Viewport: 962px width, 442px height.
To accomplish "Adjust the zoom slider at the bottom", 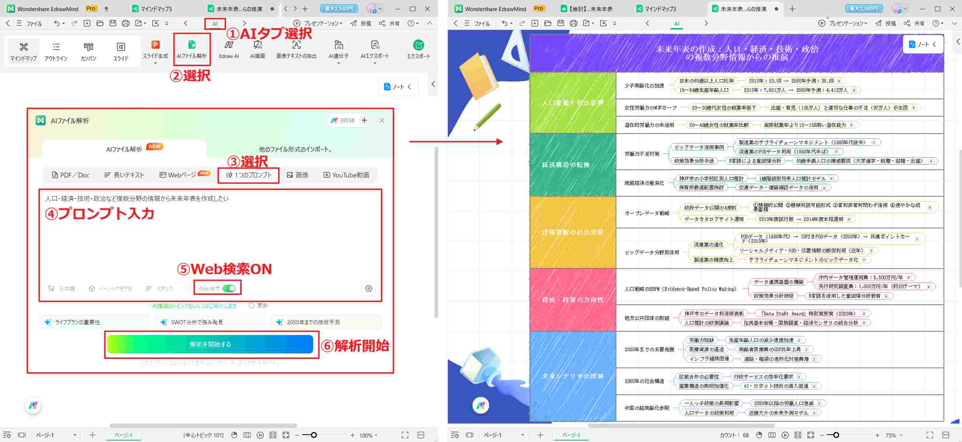I will click(314, 435).
